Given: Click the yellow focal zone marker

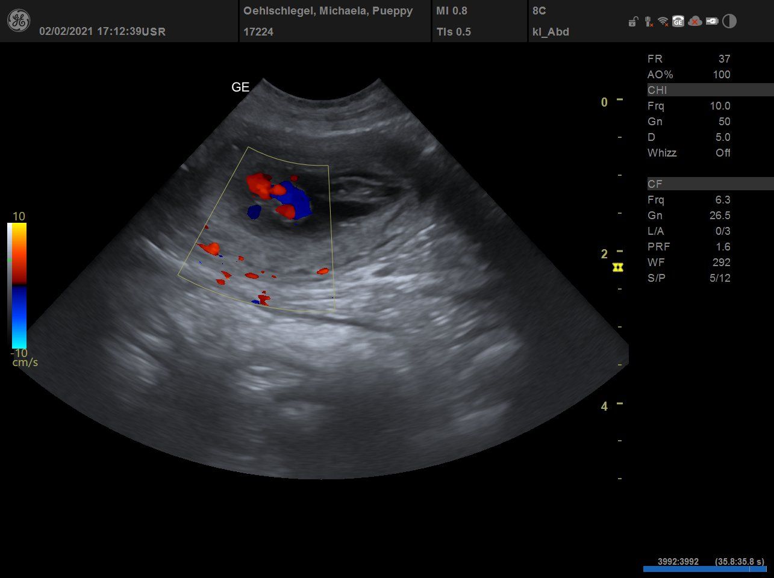Looking at the screenshot, I should pyautogui.click(x=617, y=267).
